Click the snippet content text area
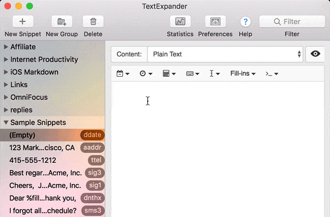Screen dimensions: 330x217 tap(218, 149)
